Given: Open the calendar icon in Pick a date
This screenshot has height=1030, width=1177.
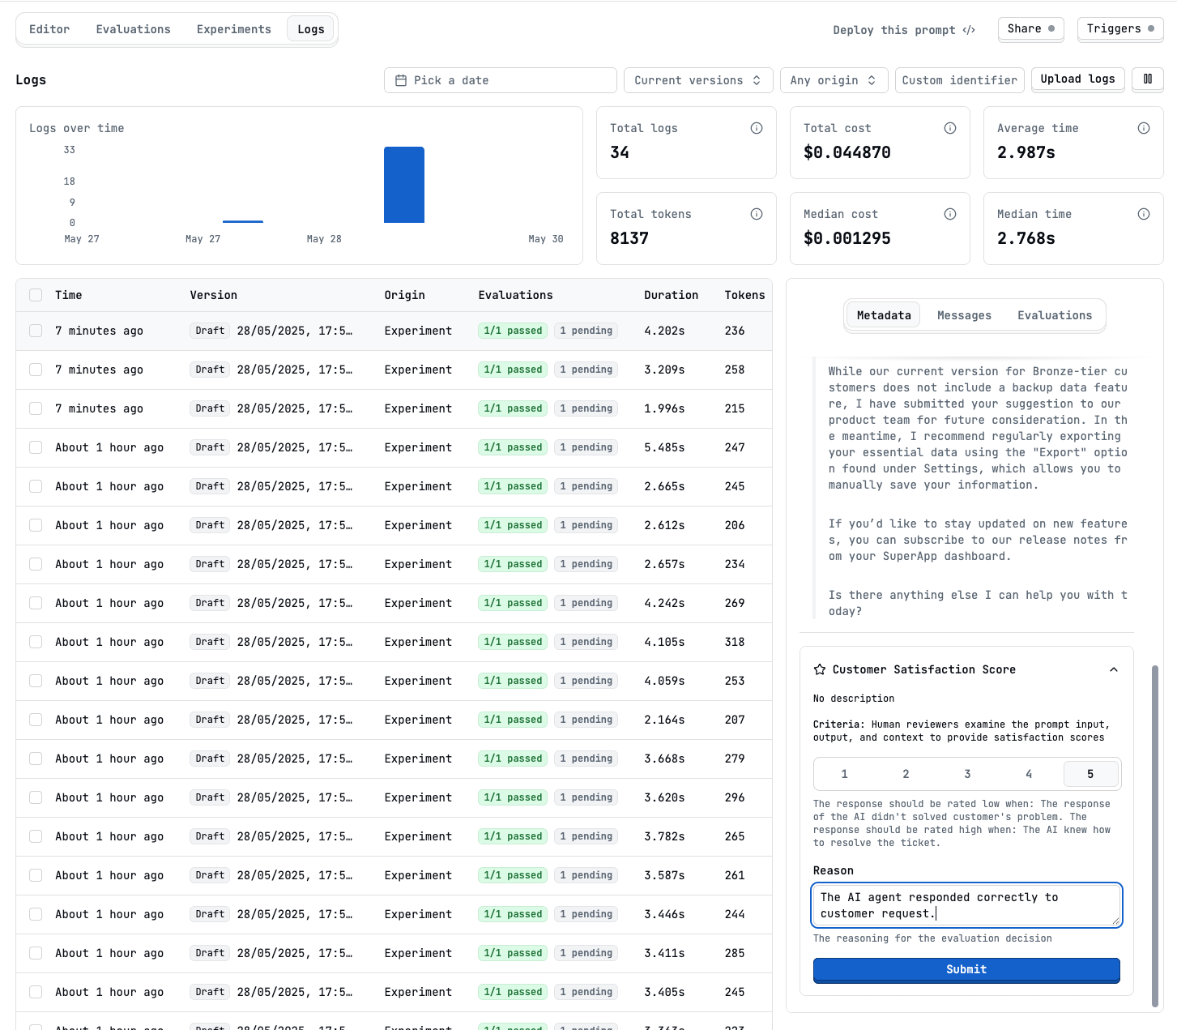Looking at the screenshot, I should (402, 79).
